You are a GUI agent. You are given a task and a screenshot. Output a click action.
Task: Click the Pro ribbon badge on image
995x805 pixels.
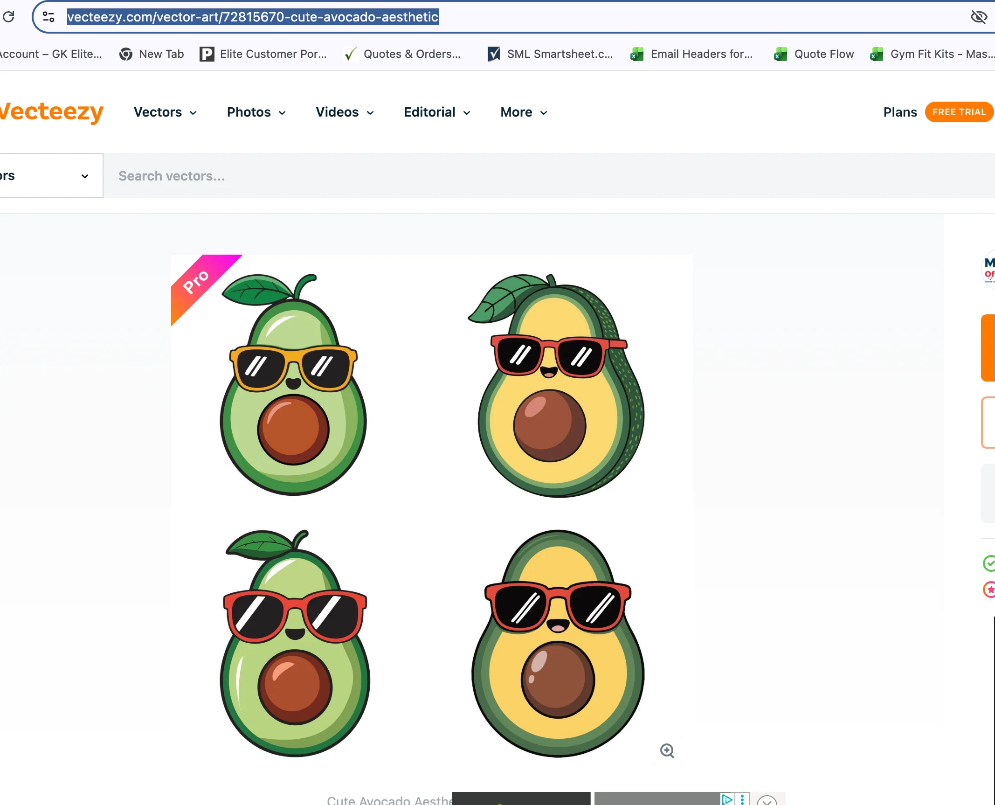tap(200, 284)
